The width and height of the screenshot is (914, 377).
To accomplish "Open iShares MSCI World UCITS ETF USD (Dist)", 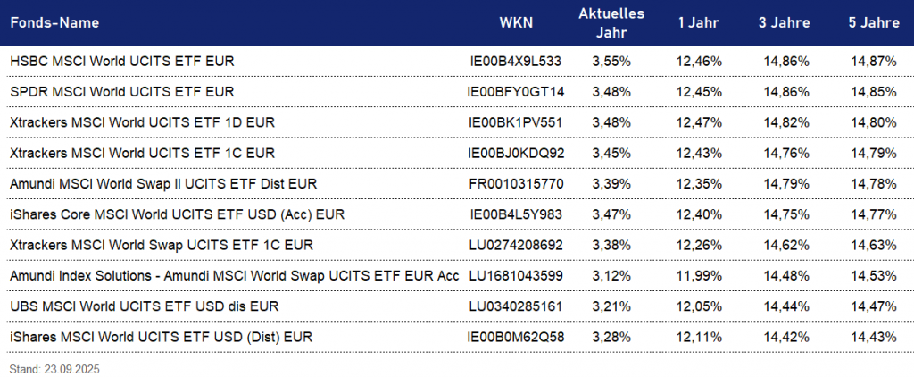I will [x=161, y=337].
